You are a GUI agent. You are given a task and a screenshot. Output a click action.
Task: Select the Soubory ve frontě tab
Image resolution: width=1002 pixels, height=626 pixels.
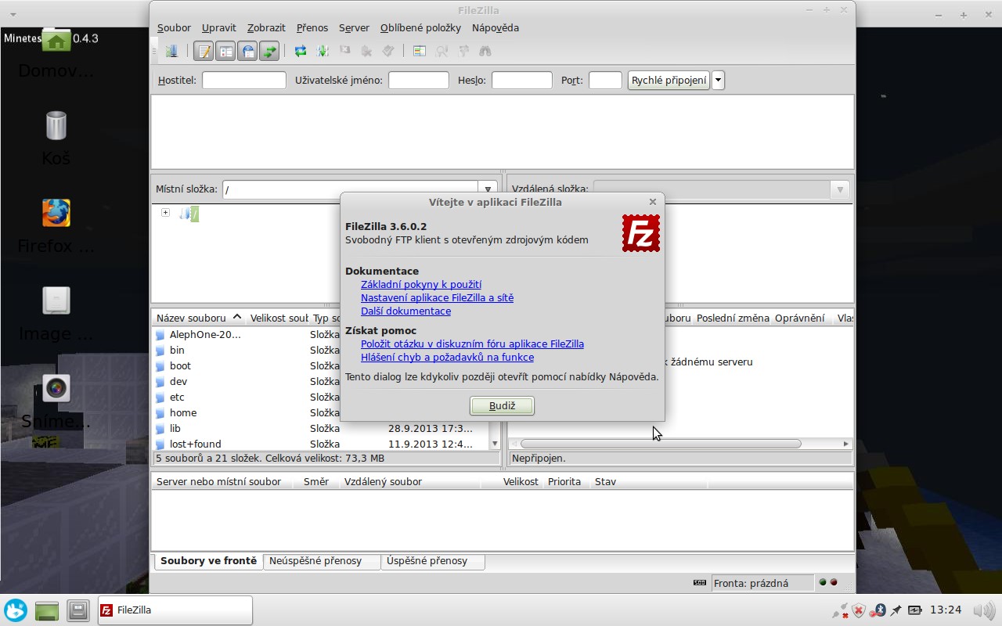(x=208, y=561)
